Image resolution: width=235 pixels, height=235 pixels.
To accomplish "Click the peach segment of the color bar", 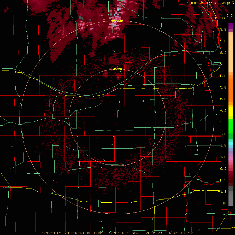I will (x=231, y=54).
